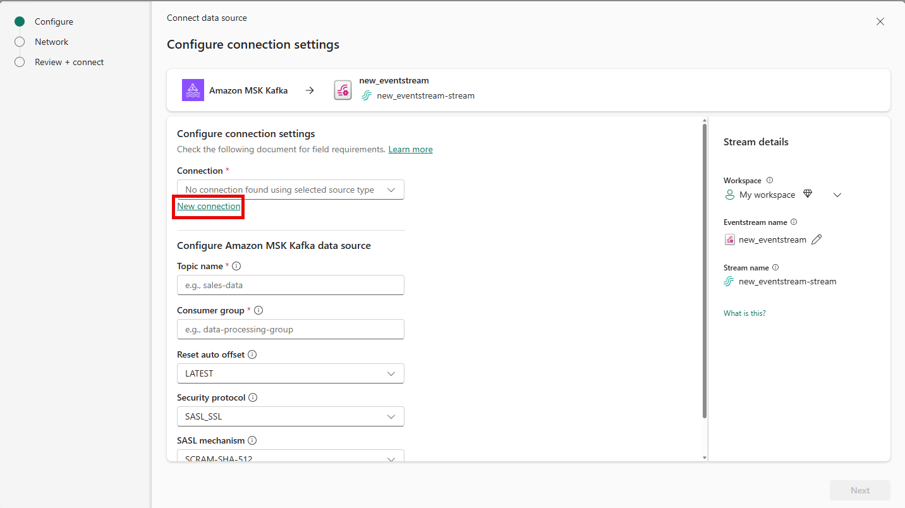Click the form's vertical scrollbar thumb
The width and height of the screenshot is (905, 508).
(x=705, y=270)
